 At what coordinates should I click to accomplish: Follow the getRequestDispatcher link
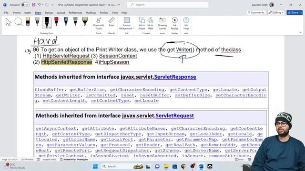(x=122, y=151)
